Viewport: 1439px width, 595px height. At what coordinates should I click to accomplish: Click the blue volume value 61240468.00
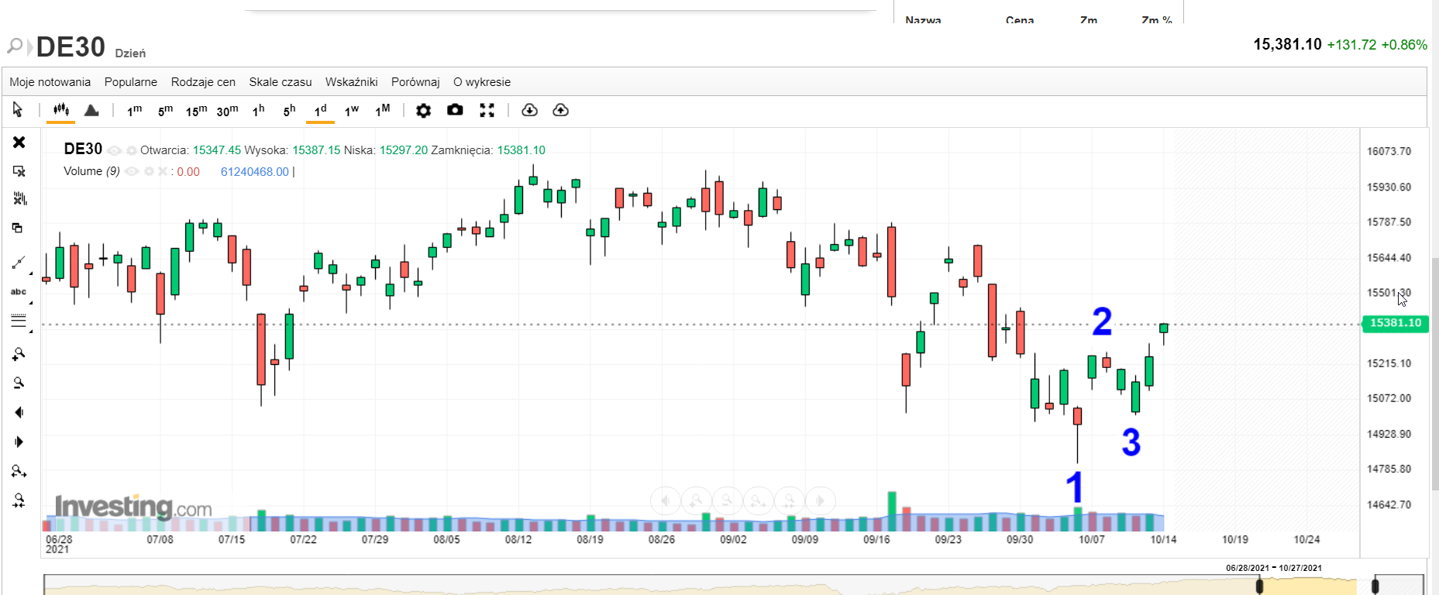[x=255, y=172]
